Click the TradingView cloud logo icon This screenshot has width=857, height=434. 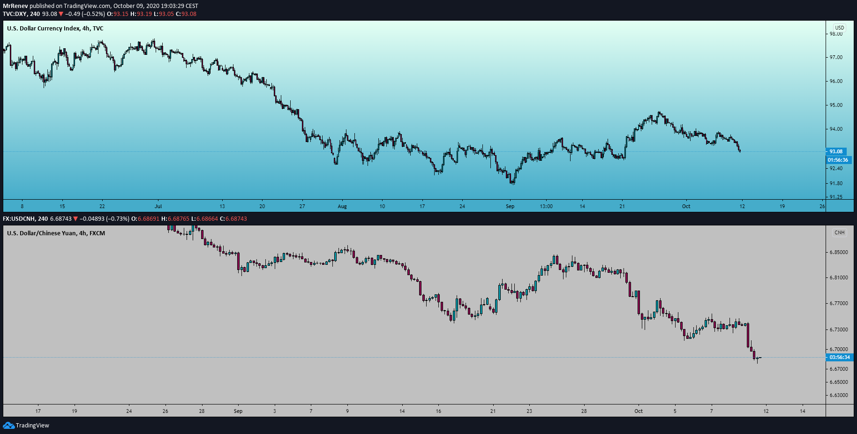click(x=8, y=425)
